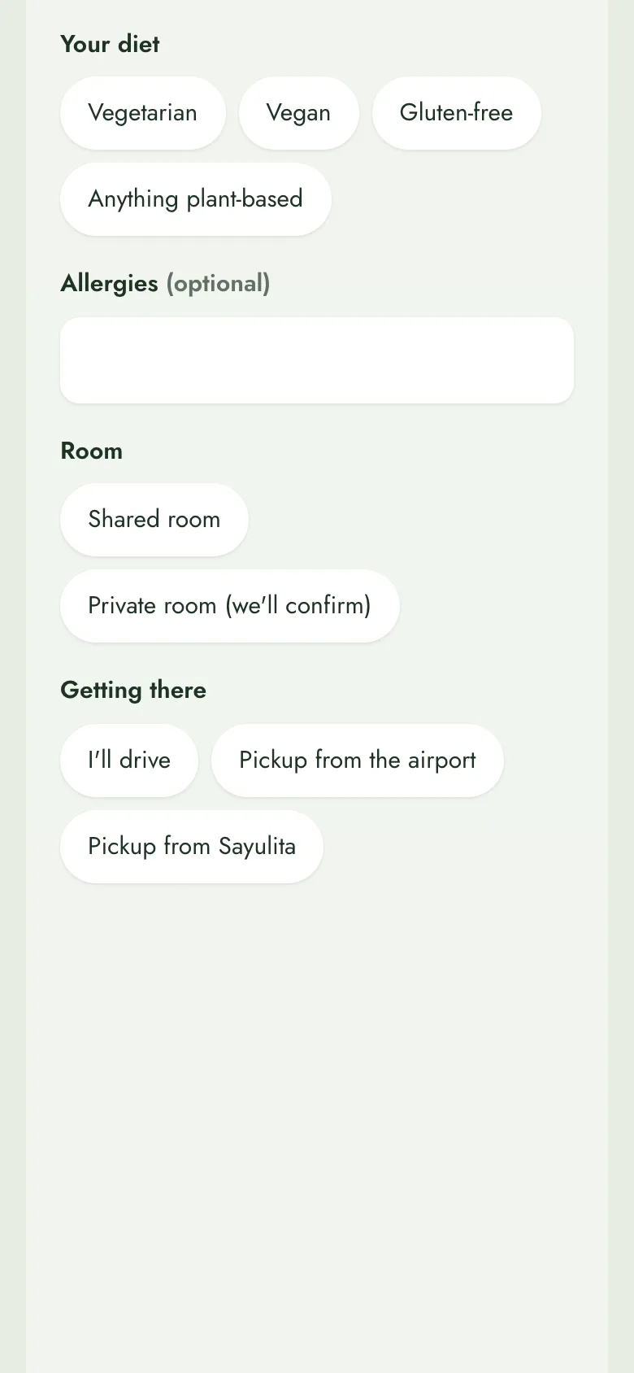Select Pickup from Sayulita

coord(191,847)
